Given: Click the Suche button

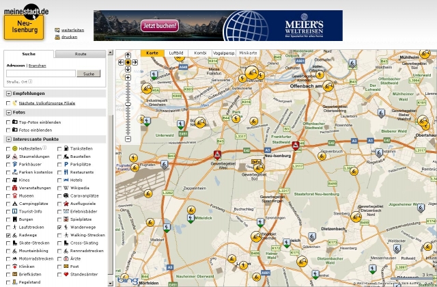Looking at the screenshot, I should click(87, 73).
